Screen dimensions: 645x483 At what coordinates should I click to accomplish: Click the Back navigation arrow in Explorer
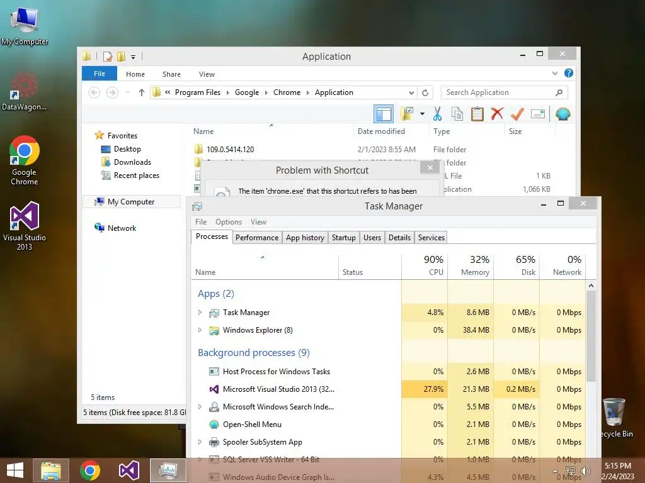pyautogui.click(x=94, y=92)
